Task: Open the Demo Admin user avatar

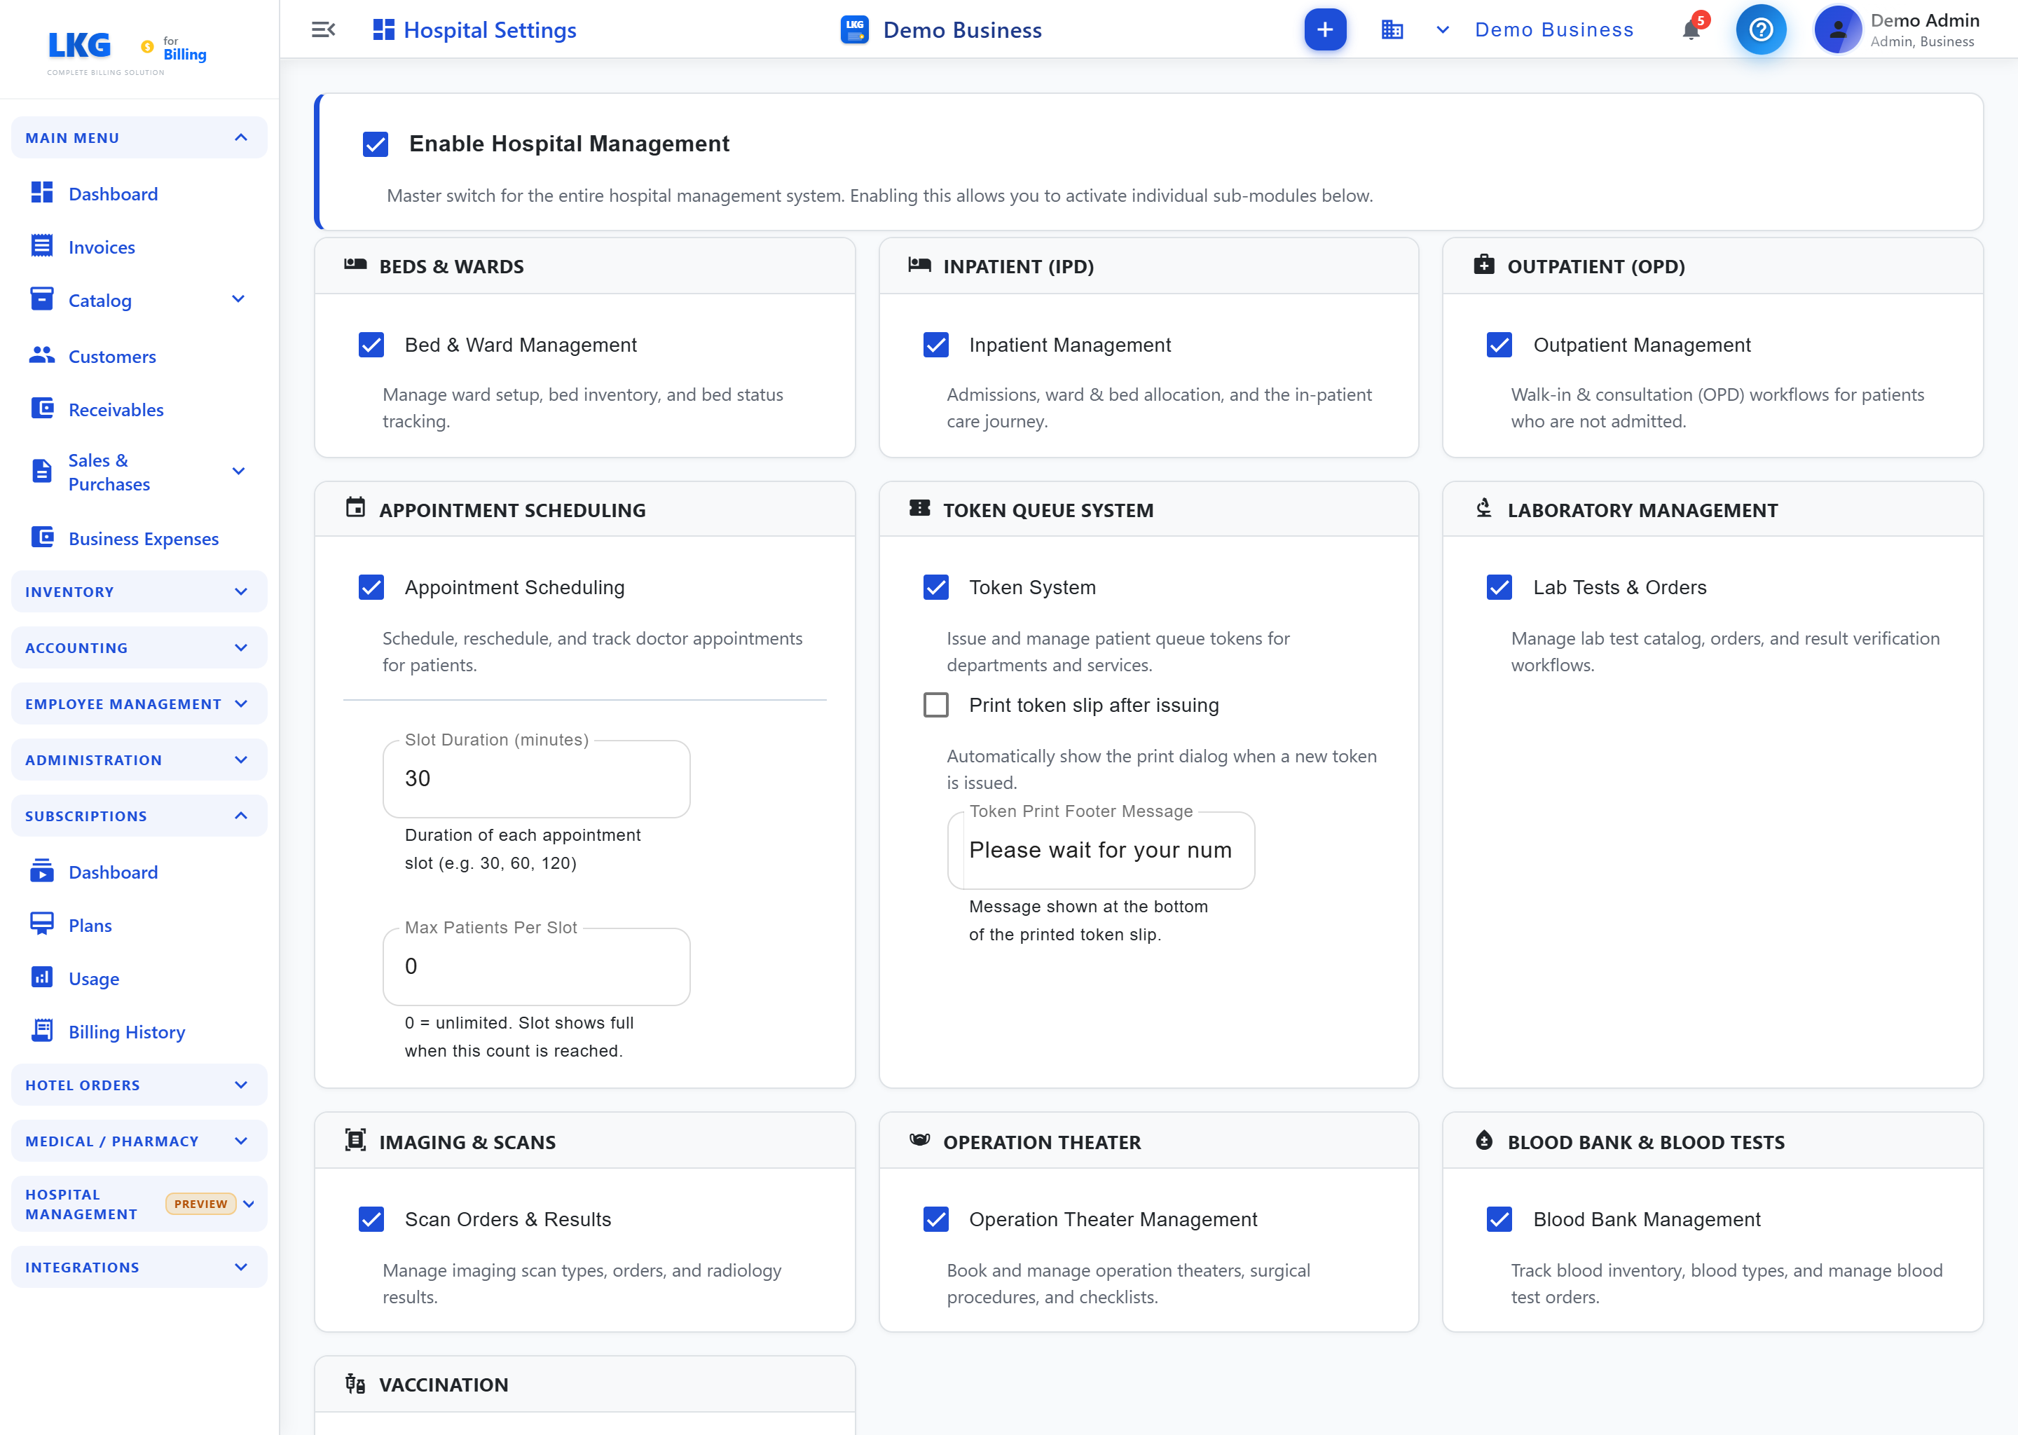Action: coord(1838,30)
